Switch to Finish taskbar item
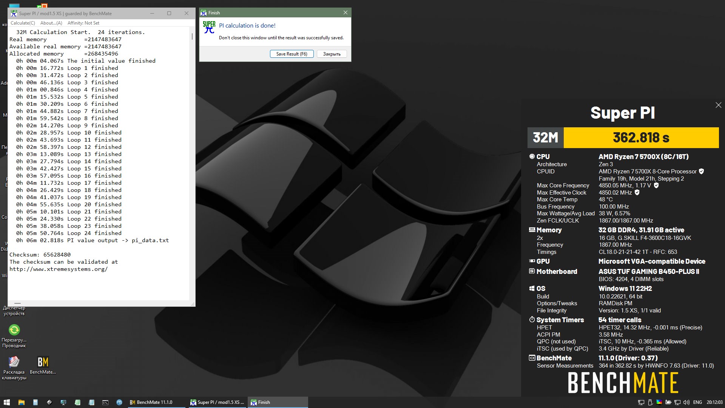This screenshot has width=725, height=408. tap(278, 402)
